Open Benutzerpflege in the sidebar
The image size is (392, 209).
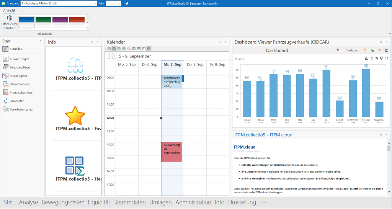(16, 67)
